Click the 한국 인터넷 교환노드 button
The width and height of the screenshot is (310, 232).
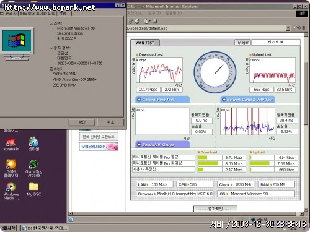click(x=99, y=137)
